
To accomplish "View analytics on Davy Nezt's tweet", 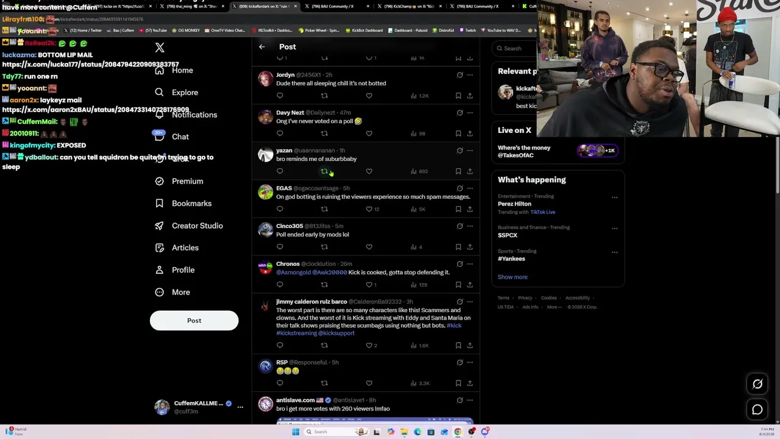I will click(x=418, y=134).
